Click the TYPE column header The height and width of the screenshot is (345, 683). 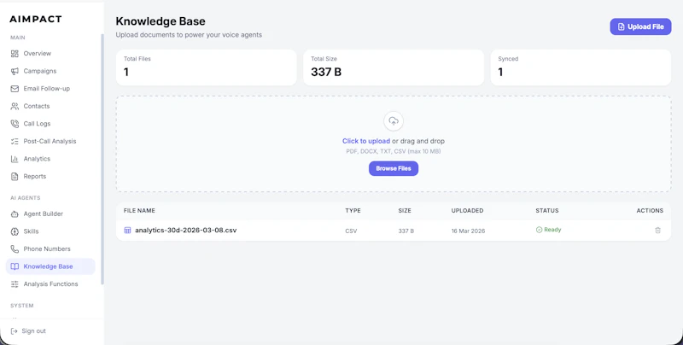tap(353, 210)
